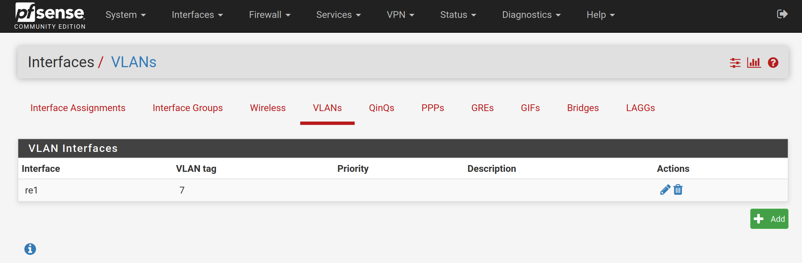This screenshot has width=802, height=263.
Task: Expand the Status menu
Action: [x=458, y=15]
